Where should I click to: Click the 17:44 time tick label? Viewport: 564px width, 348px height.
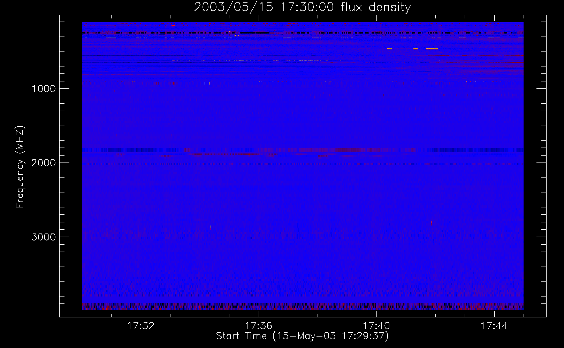pyautogui.click(x=494, y=326)
